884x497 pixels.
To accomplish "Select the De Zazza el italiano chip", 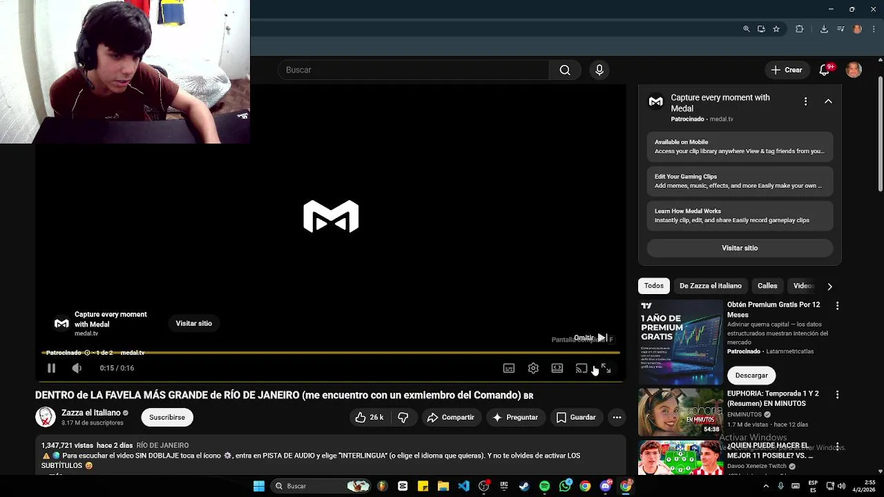I will coord(711,286).
